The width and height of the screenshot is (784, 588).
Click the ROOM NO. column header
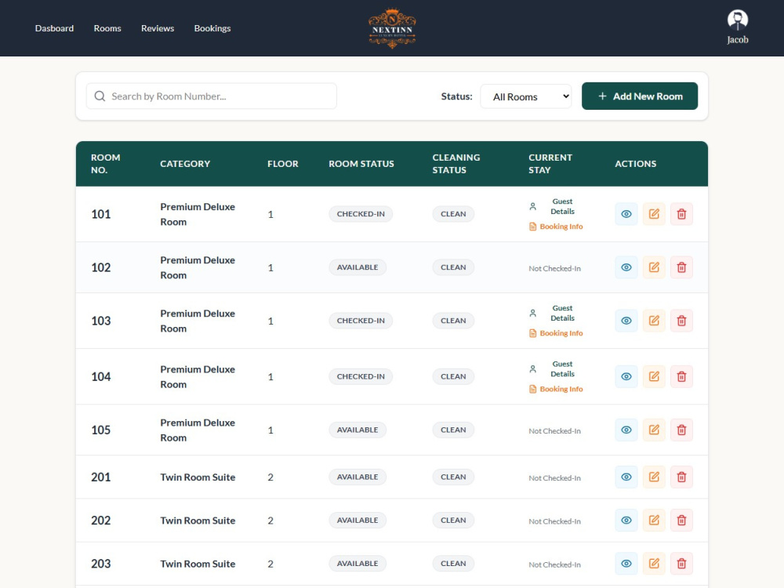coord(106,164)
